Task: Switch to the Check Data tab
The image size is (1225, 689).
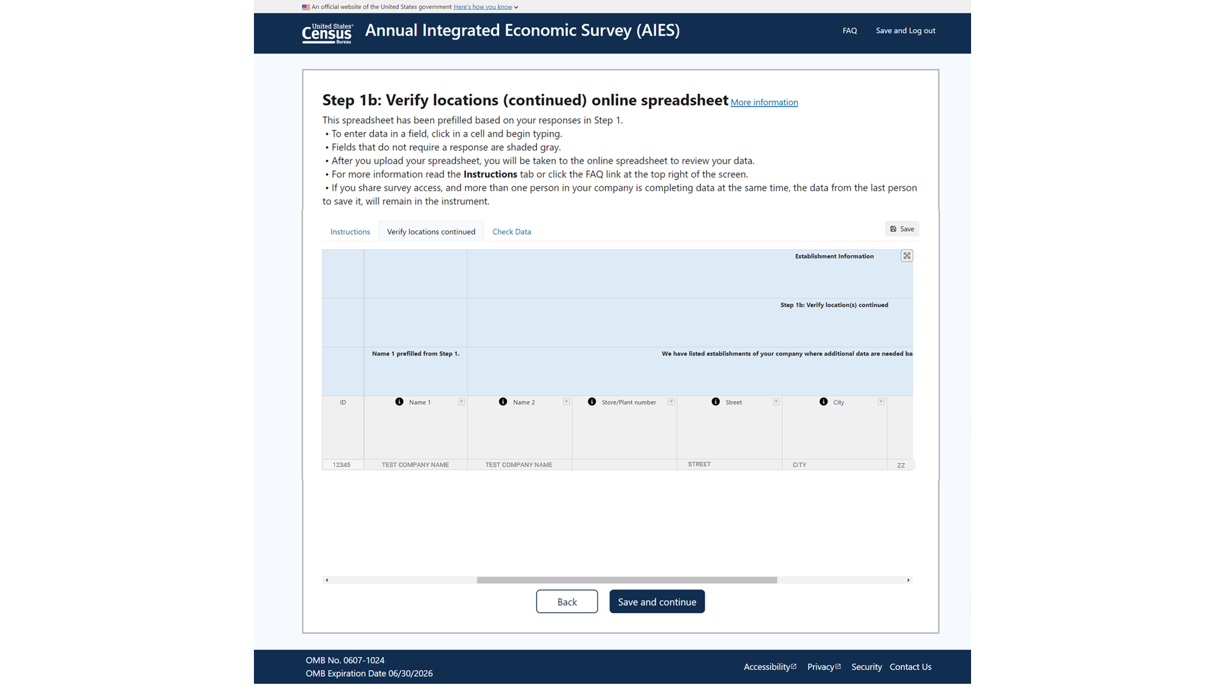Action: click(511, 232)
